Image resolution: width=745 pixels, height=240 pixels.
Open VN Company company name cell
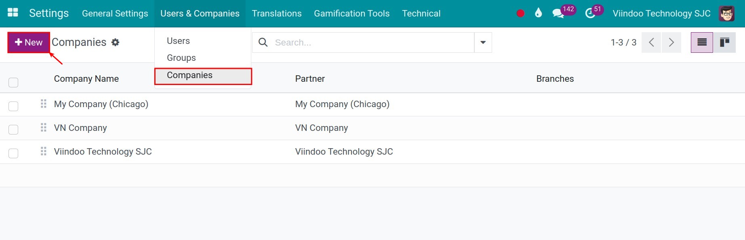(80, 128)
